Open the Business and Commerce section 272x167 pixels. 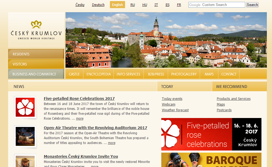[x=36, y=74]
